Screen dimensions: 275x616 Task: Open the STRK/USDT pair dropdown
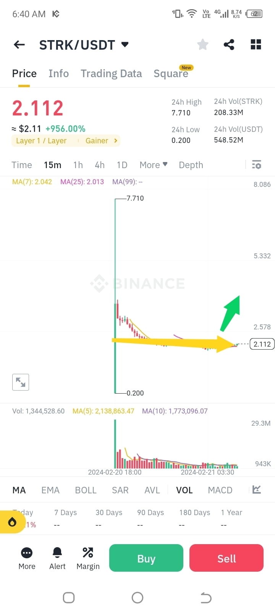[125, 45]
